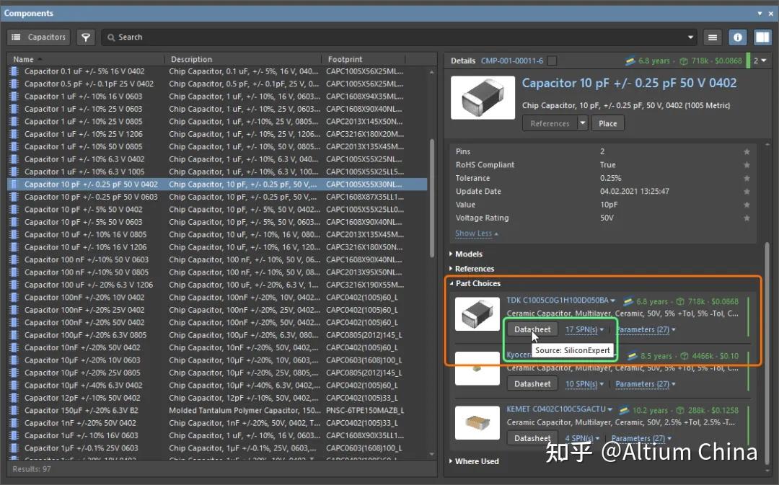Click the column layout icon at top right
This screenshot has height=485, width=779.
[762, 37]
